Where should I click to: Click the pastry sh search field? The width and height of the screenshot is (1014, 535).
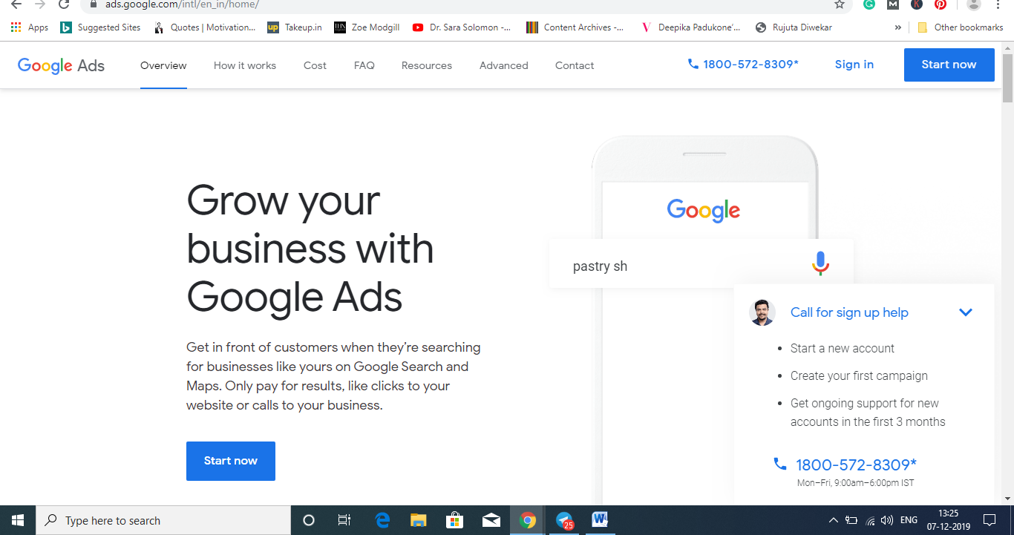[x=701, y=264]
